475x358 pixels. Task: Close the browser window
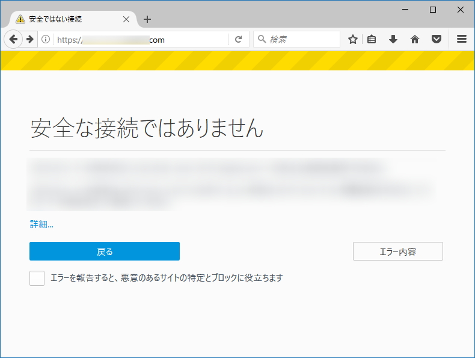[x=461, y=10]
